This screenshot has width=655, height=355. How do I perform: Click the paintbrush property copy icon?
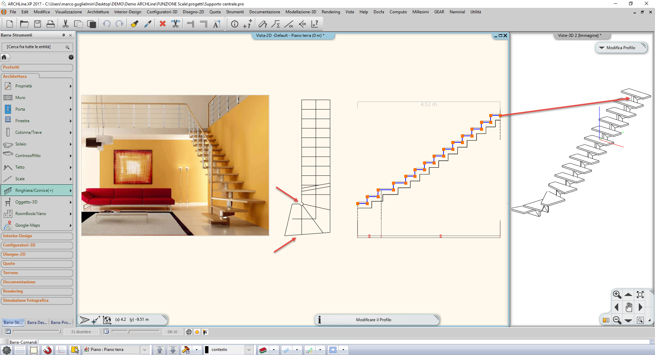[x=134, y=24]
